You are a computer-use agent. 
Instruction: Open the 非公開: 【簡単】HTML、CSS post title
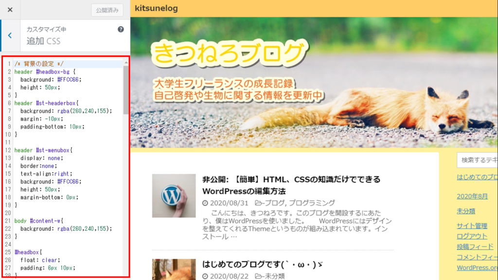[291, 185]
